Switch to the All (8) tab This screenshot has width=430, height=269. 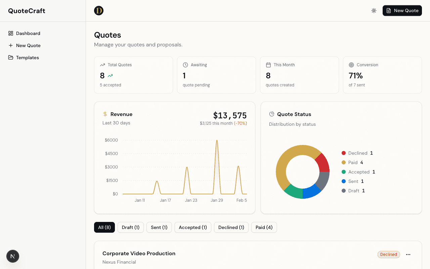(104, 227)
